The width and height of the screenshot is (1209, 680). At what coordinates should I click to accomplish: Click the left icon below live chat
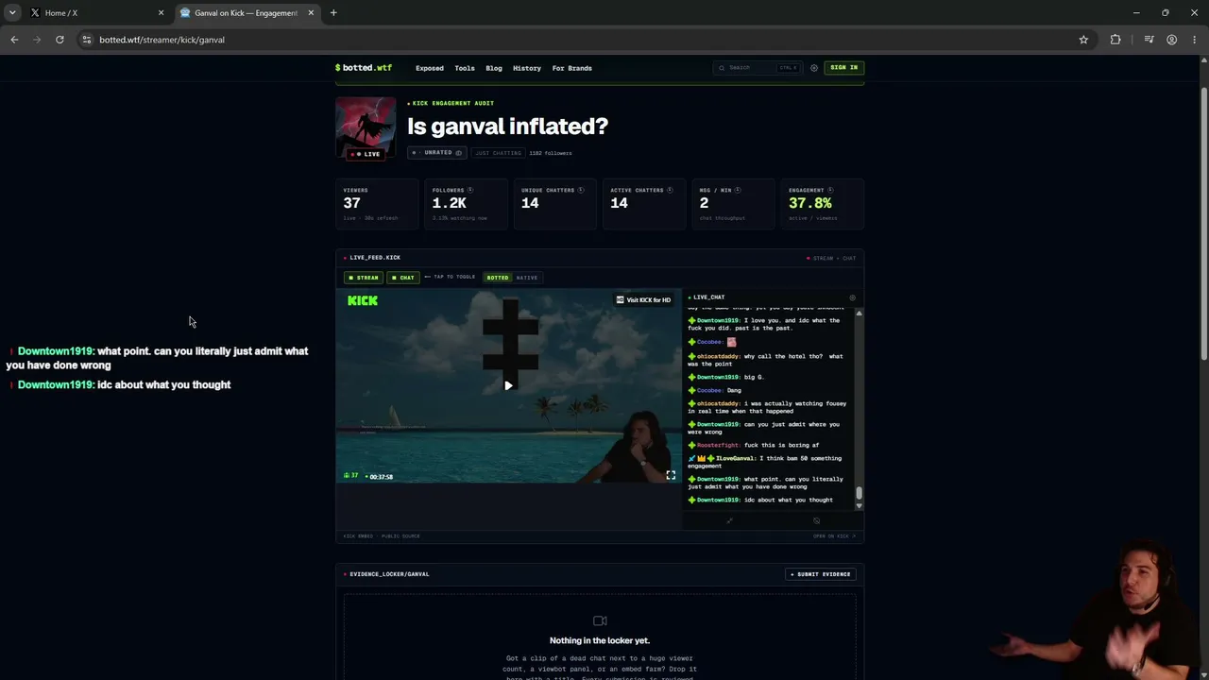tap(729, 520)
